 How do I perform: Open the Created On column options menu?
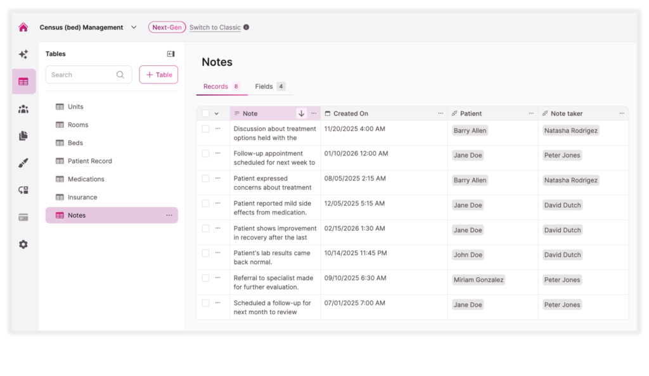440,113
